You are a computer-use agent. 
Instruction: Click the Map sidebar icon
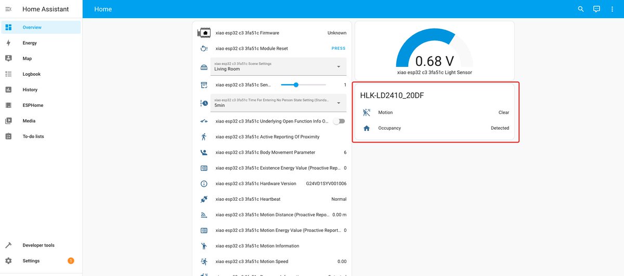click(x=8, y=59)
